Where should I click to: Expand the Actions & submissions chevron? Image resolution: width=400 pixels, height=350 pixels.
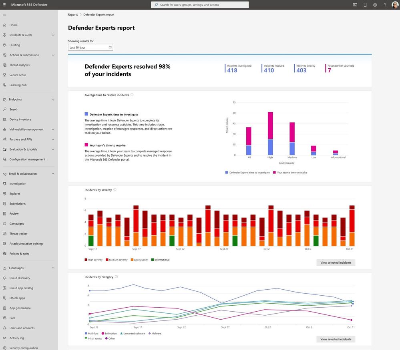click(53, 55)
